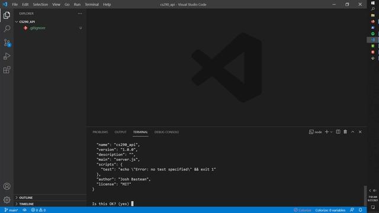
Task: Open the View menu
Action: click(x=56, y=4)
